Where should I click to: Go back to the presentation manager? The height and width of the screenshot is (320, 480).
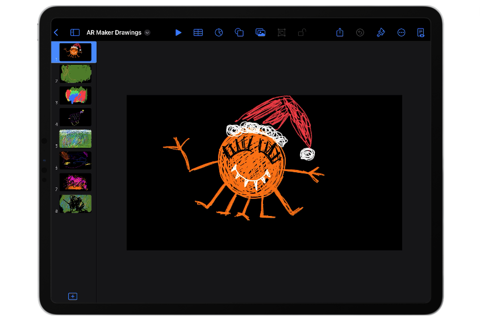[56, 33]
